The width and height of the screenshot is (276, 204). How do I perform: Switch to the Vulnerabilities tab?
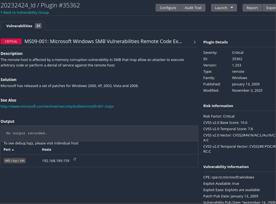(x=19, y=26)
